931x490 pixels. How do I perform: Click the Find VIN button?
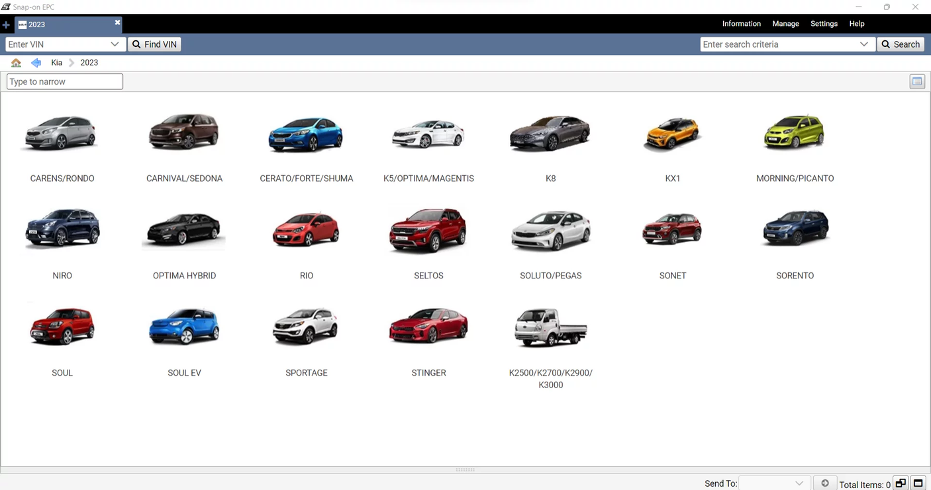[154, 44]
